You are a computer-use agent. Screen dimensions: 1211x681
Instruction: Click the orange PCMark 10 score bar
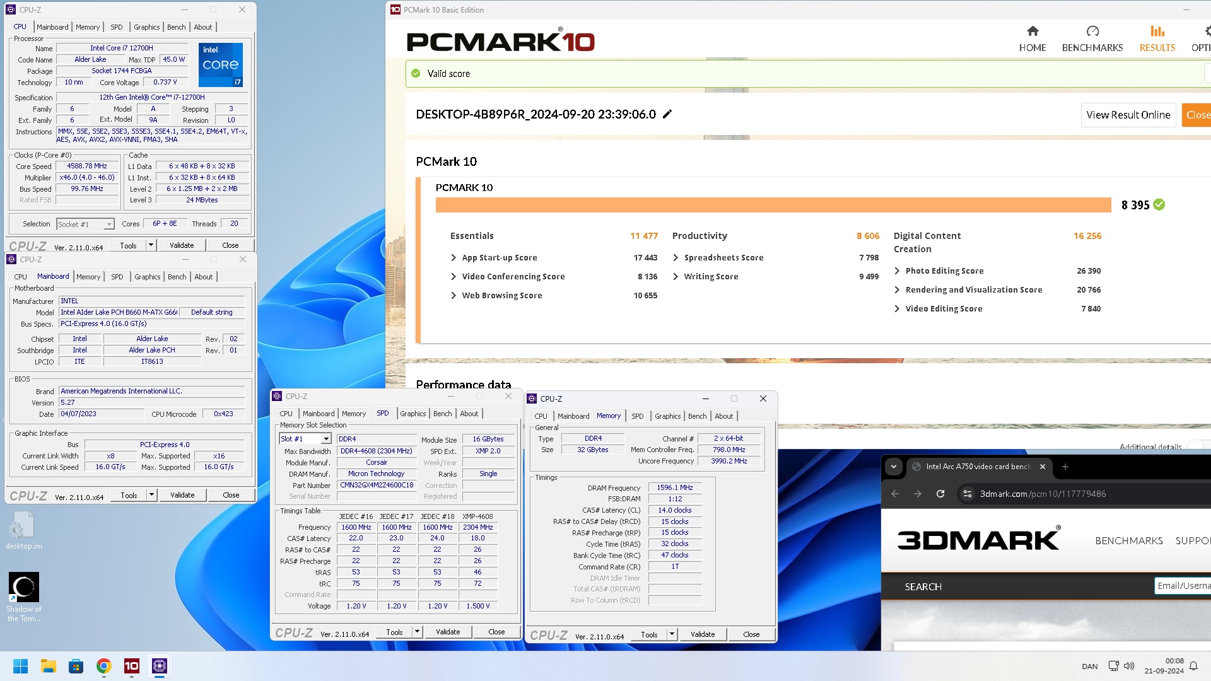point(773,204)
